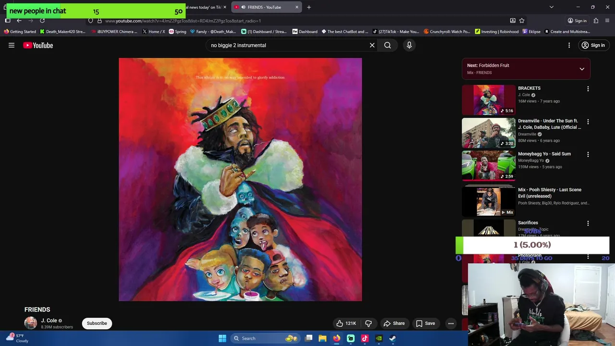Open the Home / X bookmark
The image size is (615, 346).
(154, 32)
